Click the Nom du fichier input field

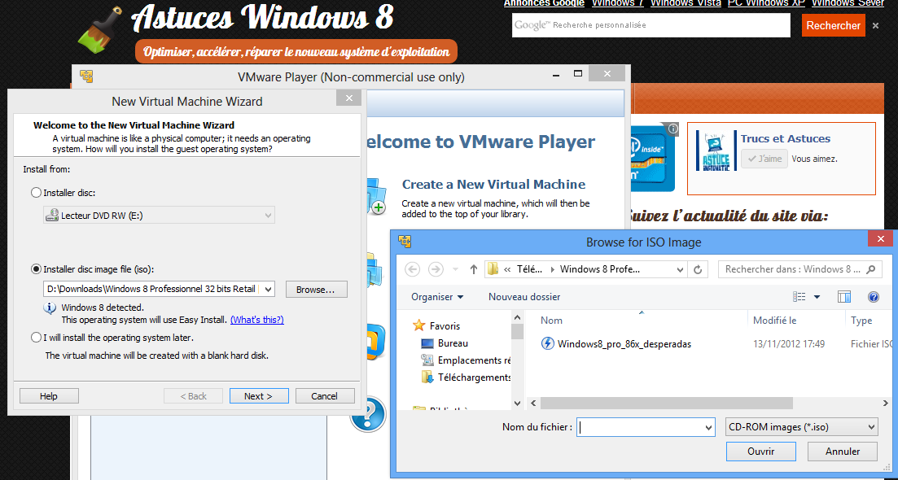pos(639,427)
